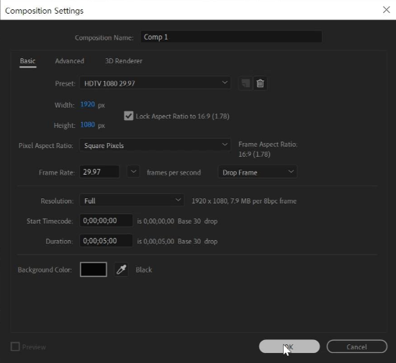Click the 'Black' color name text
396x363 pixels.
(x=144, y=270)
